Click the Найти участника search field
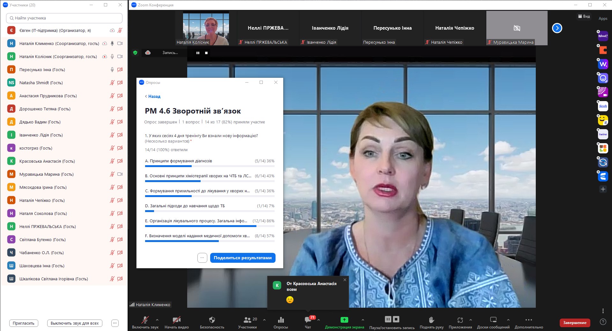612x331 pixels. coord(64,18)
